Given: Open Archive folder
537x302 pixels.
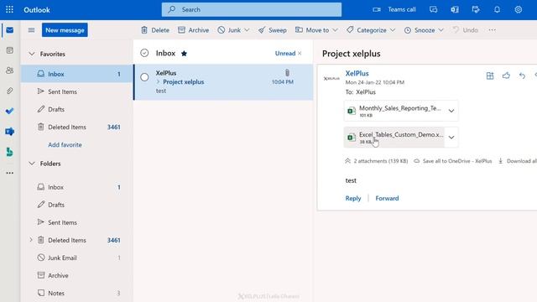Looking at the screenshot, I should coord(77,275).
